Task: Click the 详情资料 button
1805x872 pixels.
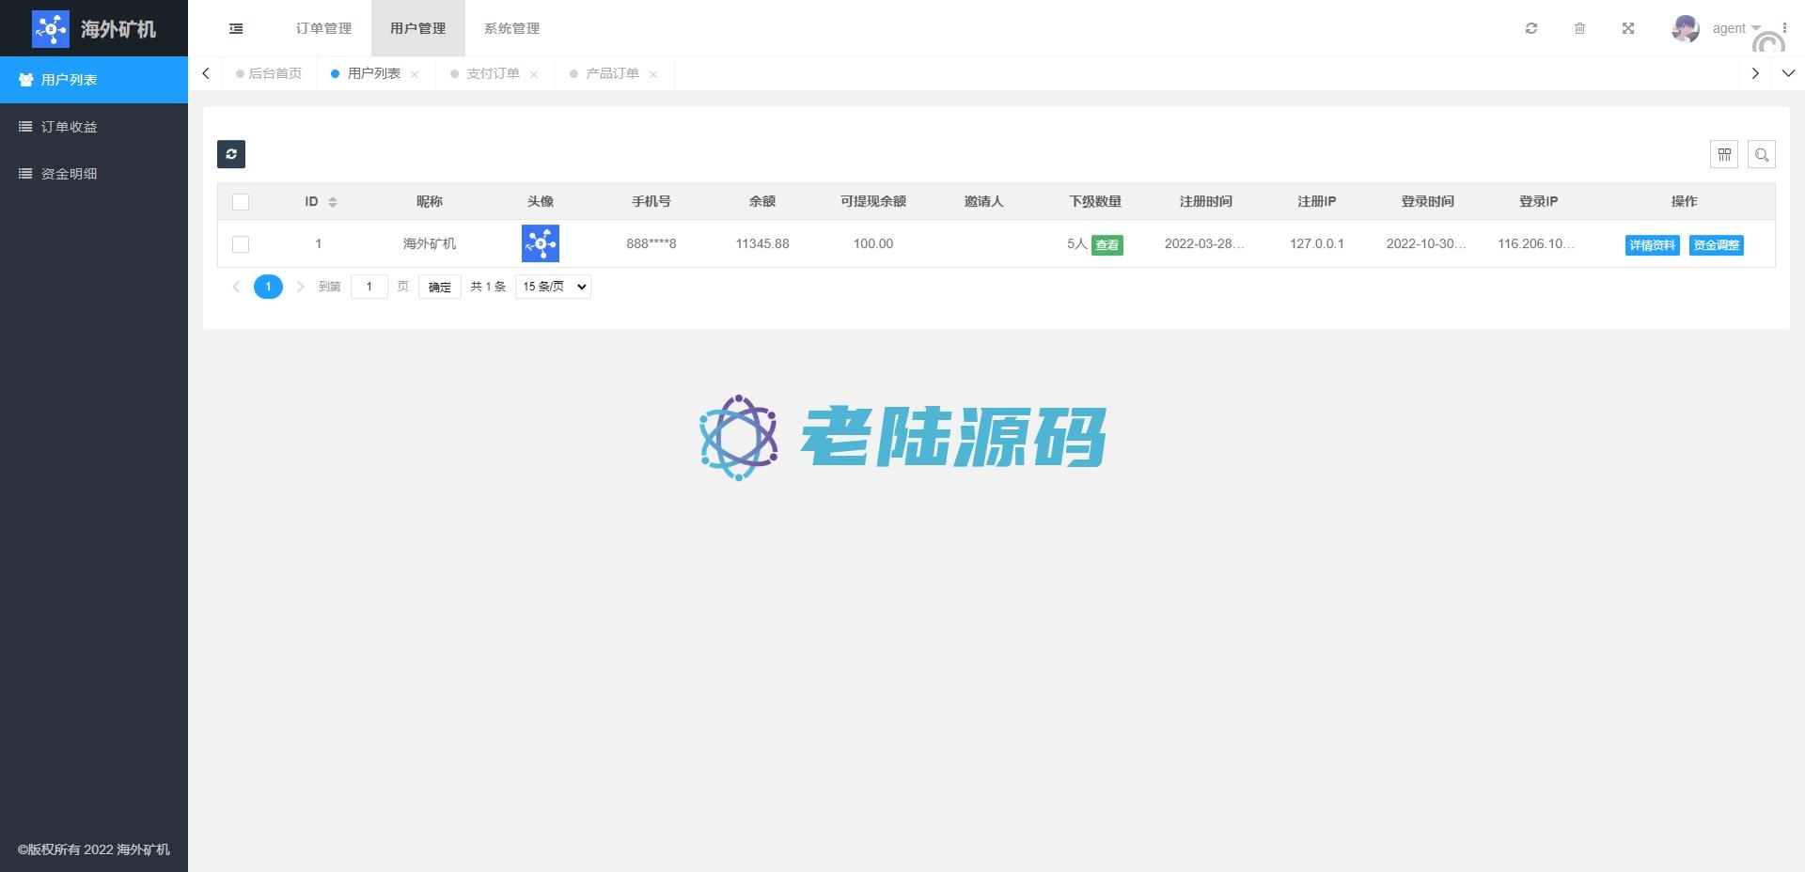Action: click(x=1652, y=245)
